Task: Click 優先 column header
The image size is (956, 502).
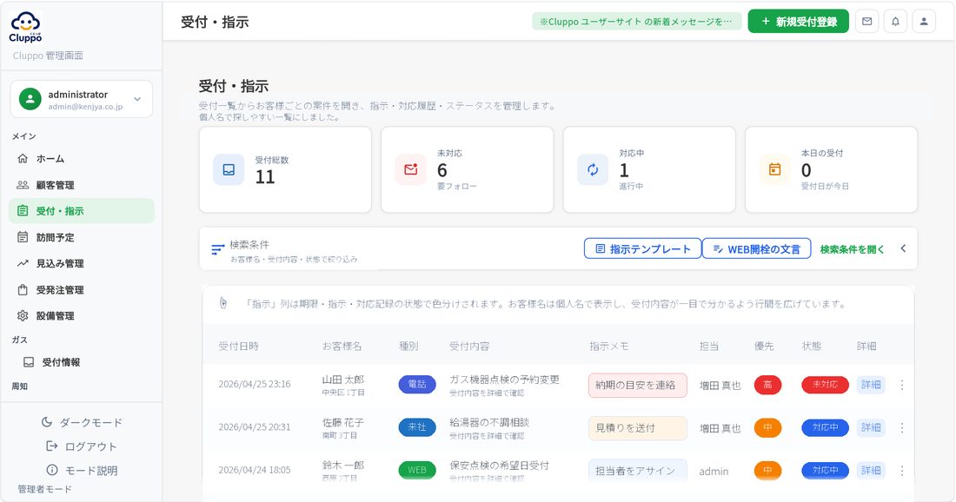Action: [764, 346]
